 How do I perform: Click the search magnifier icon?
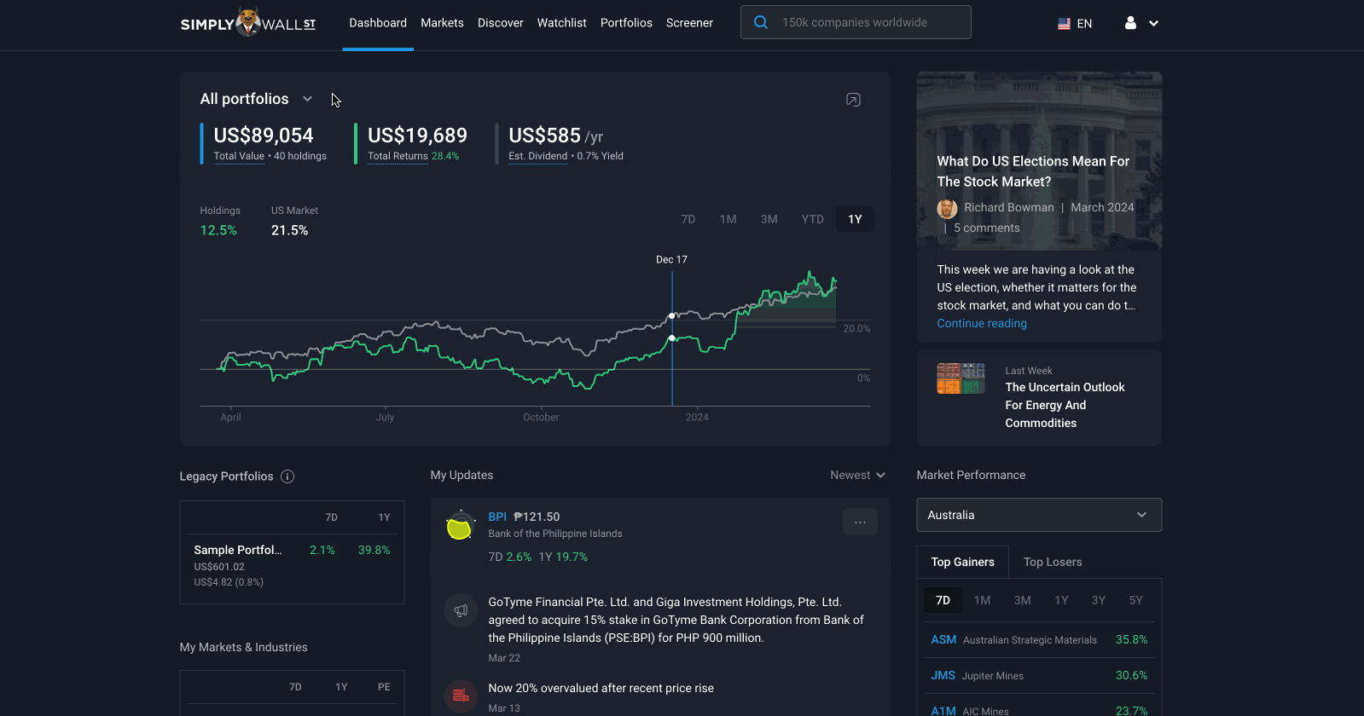coord(761,22)
